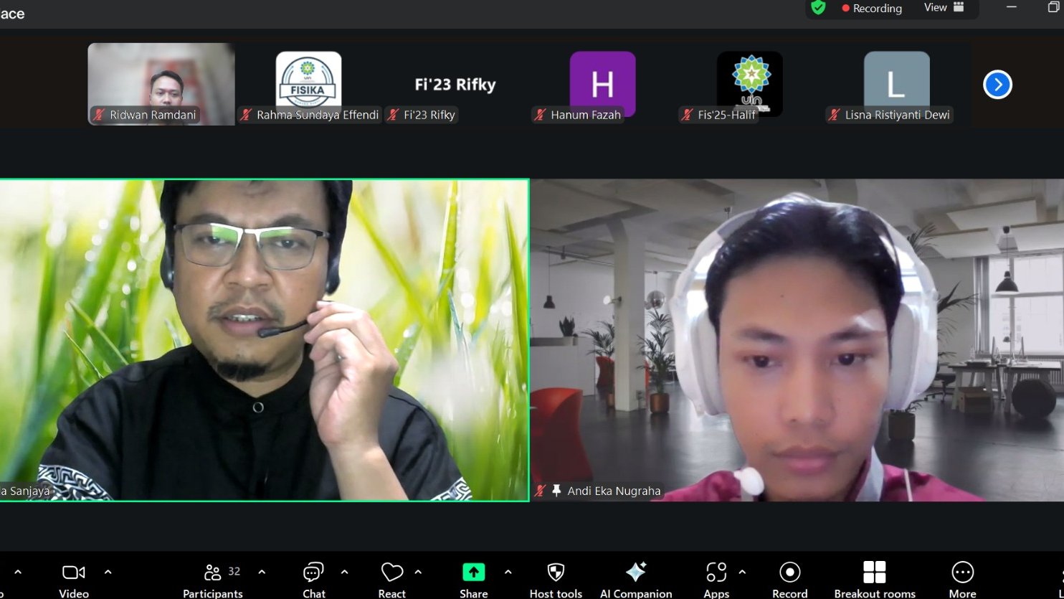Select Hanum Fazah's participant tile
Viewport: 1064px width, 599px height.
(602, 84)
